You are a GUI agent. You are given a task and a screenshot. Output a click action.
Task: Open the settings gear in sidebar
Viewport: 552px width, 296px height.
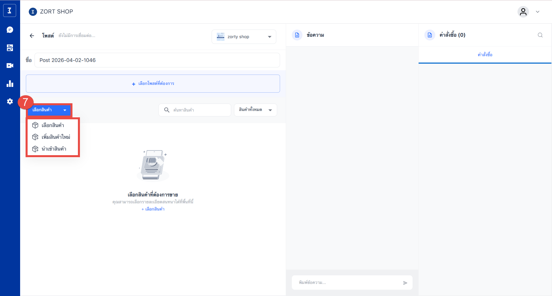[x=10, y=102]
